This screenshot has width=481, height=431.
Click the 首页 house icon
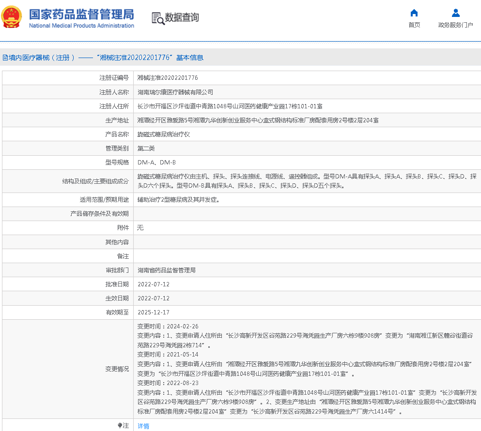[414, 13]
